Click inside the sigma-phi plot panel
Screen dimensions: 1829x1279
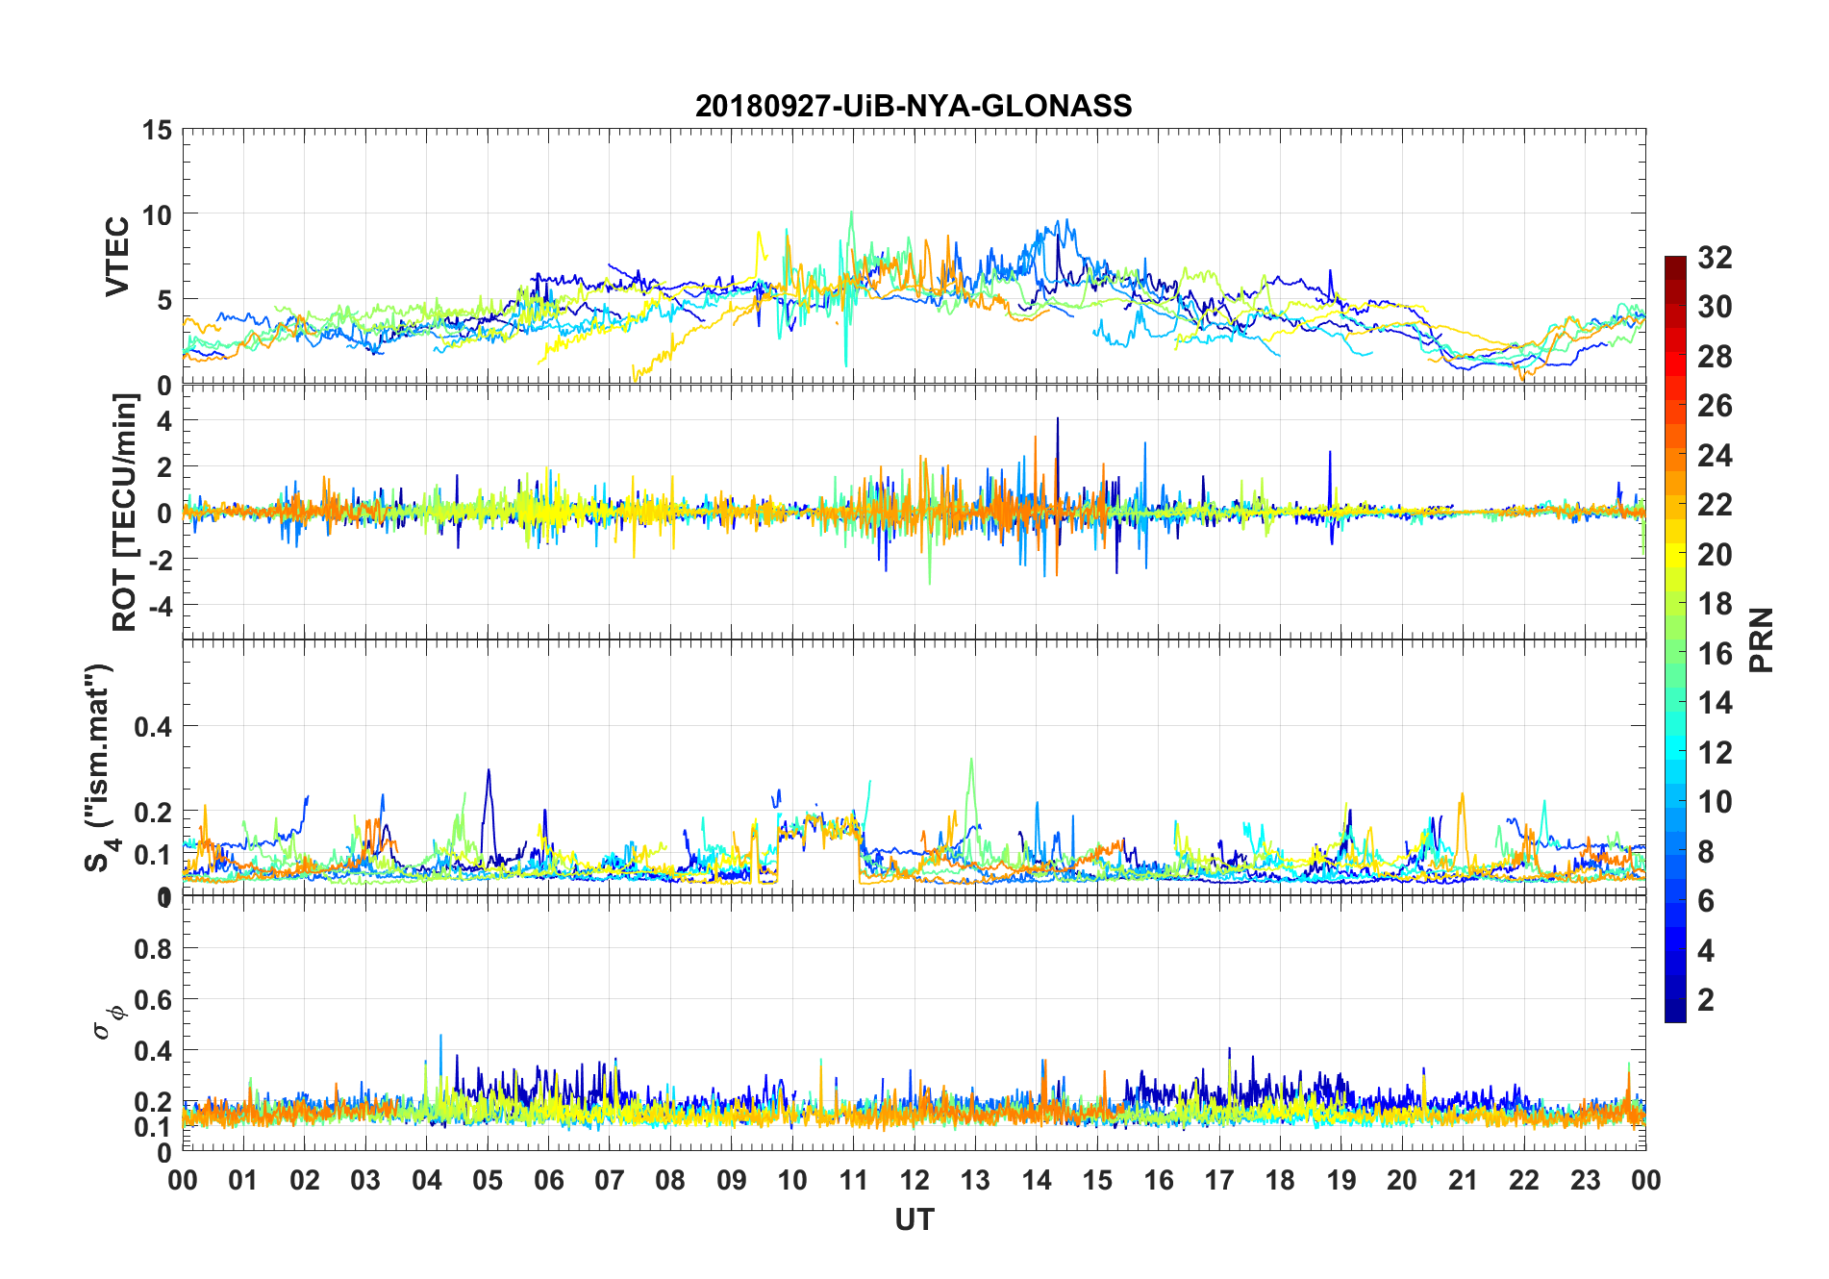[914, 1023]
